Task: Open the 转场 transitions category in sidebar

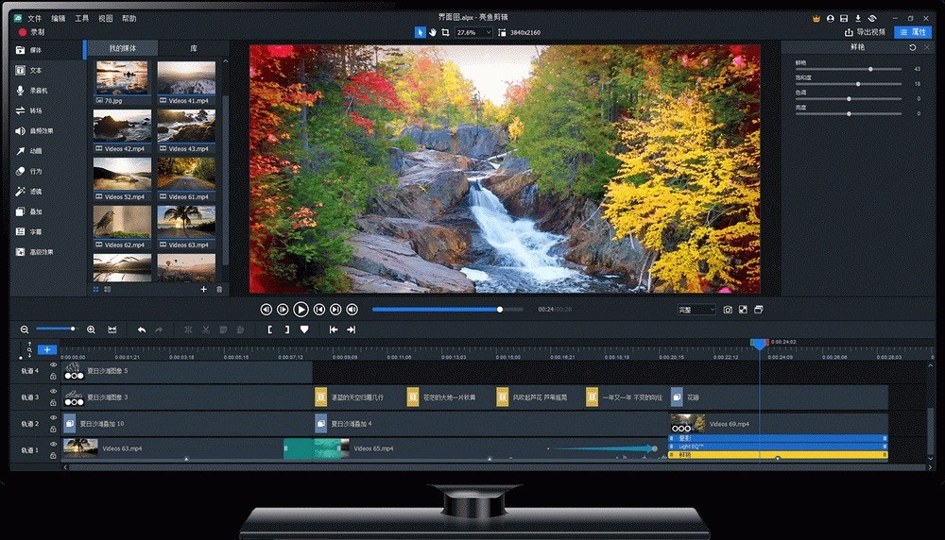Action: click(36, 110)
